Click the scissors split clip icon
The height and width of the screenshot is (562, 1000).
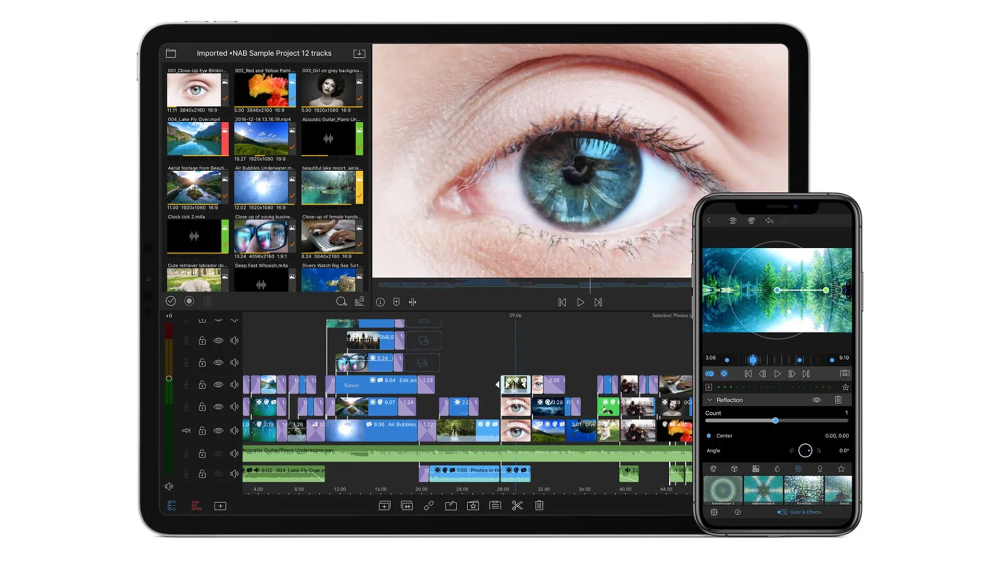tap(517, 506)
